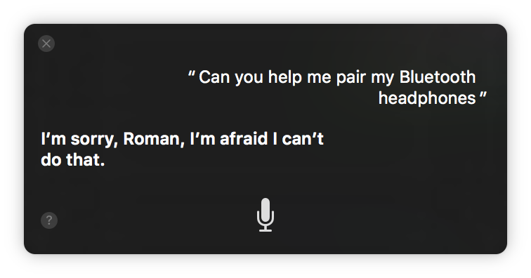This screenshot has width=531, height=278.
Task: Click the "do that." reply line
Action: [73, 160]
